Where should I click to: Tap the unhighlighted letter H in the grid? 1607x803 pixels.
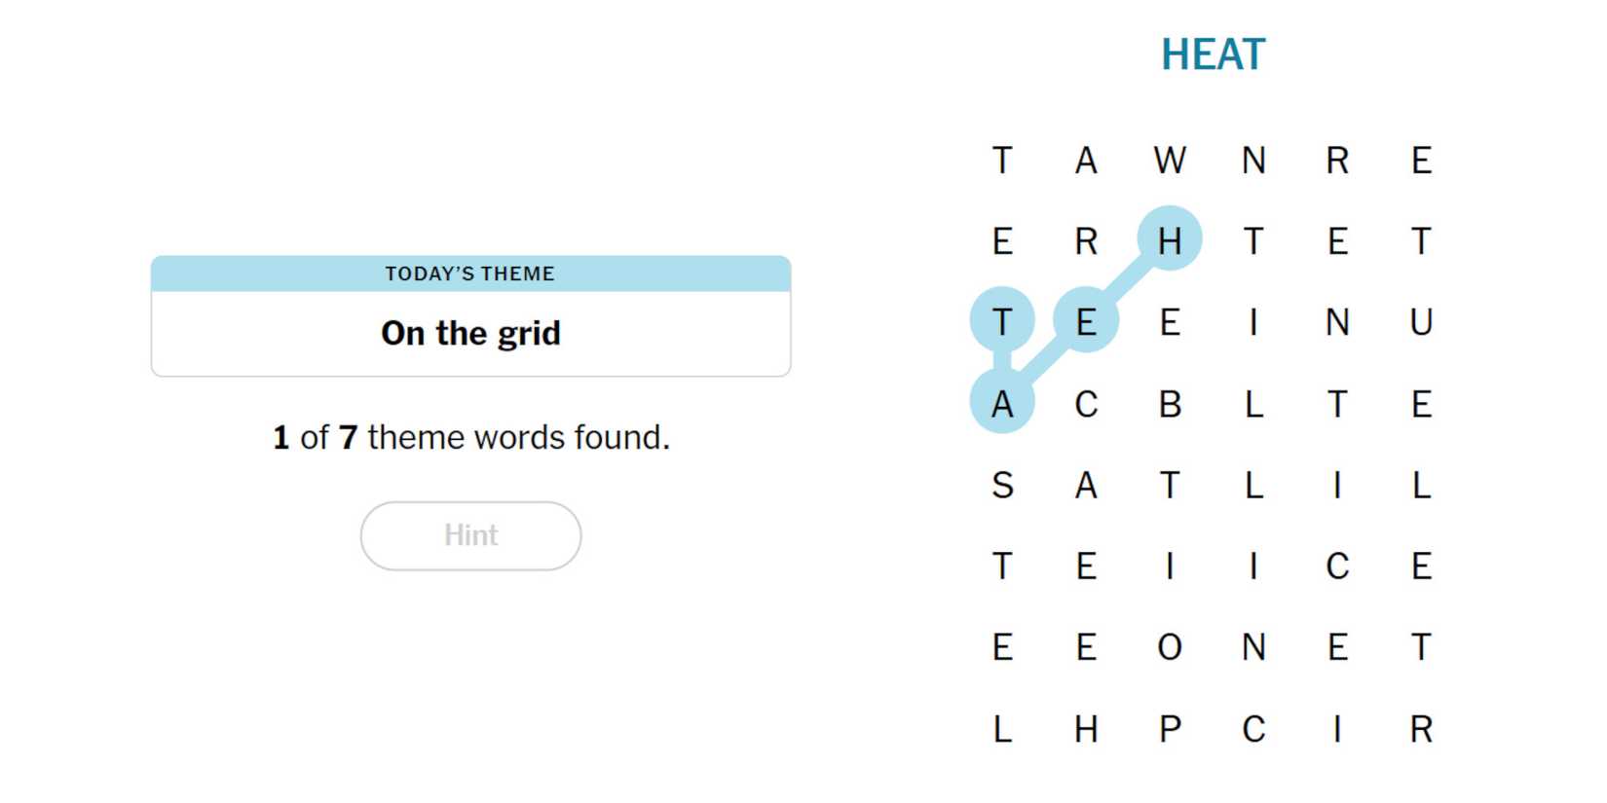(1086, 729)
